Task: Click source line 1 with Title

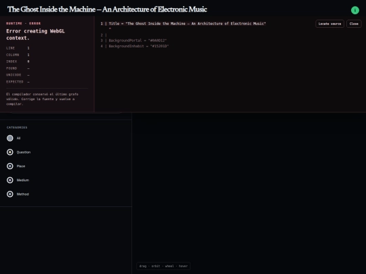Action: (x=183, y=24)
